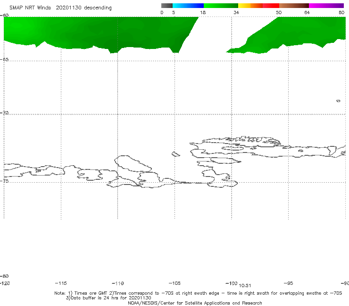
Task: Click the latitude label '-75'
Action: pyautogui.click(x=4, y=181)
